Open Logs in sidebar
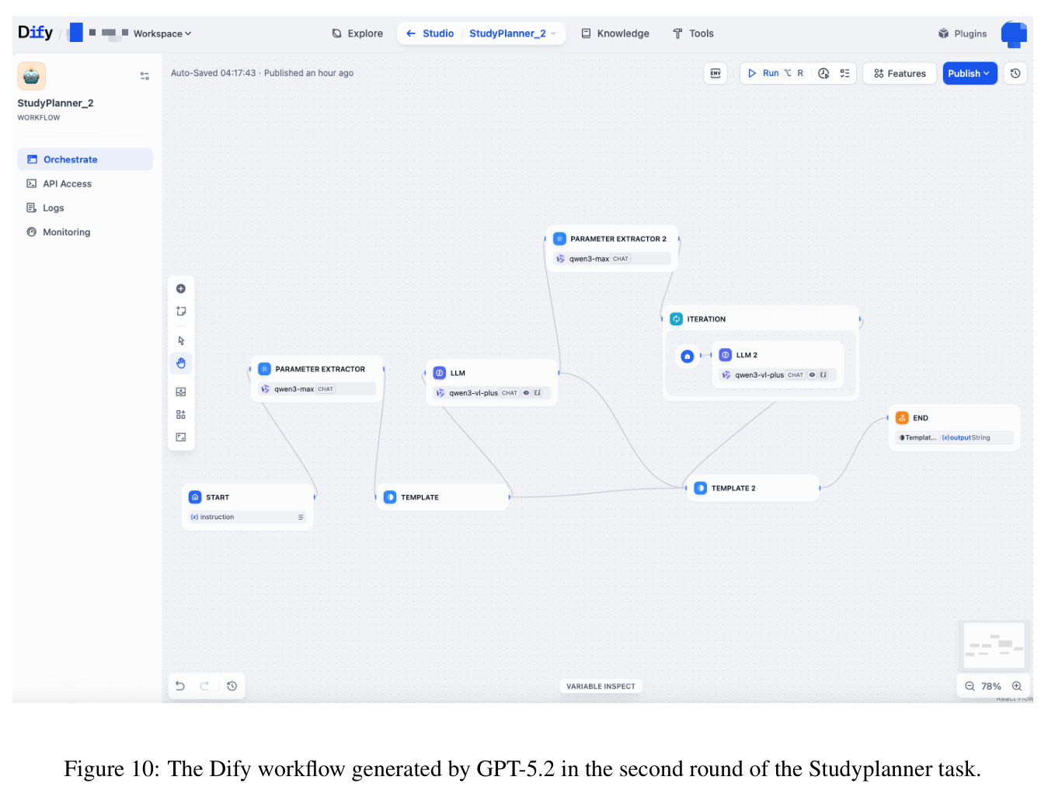Viewport: 1048px width, 794px height. pos(85,207)
